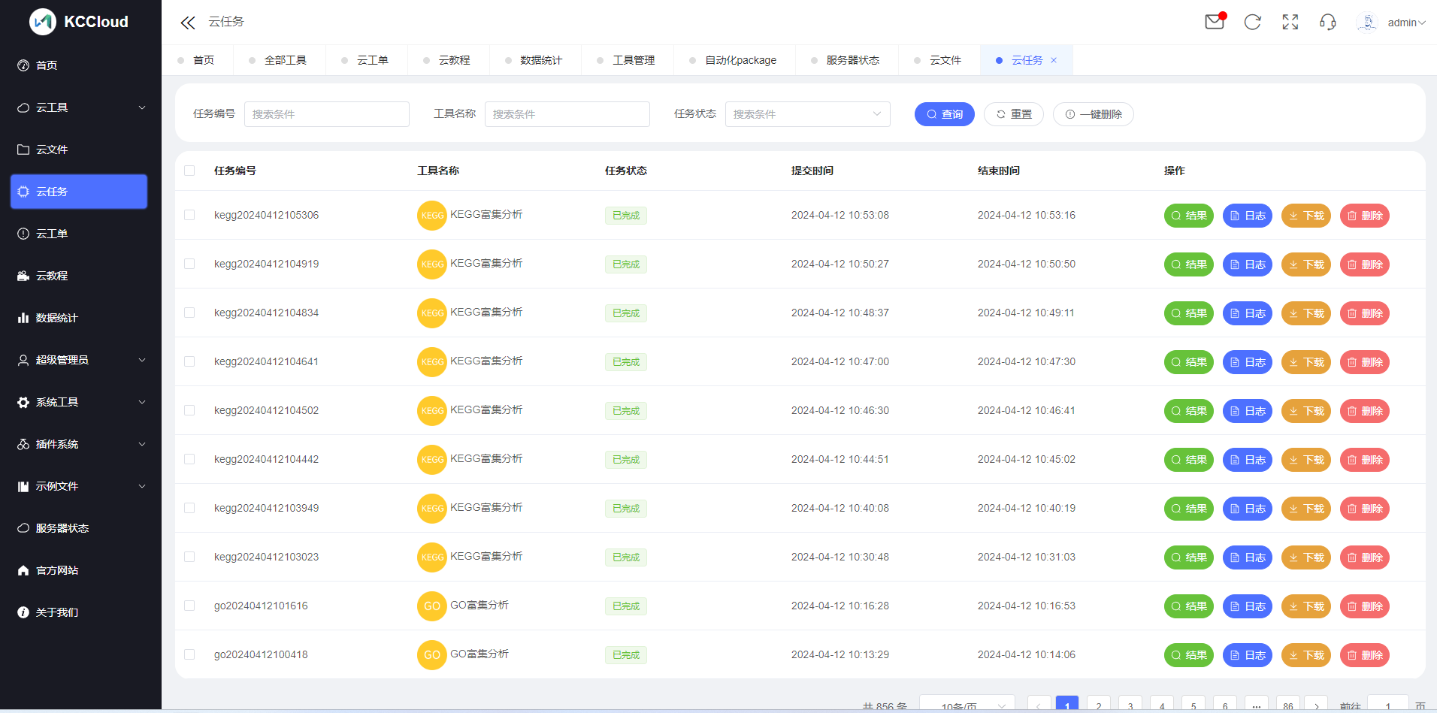1437x713 pixels.
Task: Click 下载 for task kegg20240412103023
Action: (x=1306, y=557)
